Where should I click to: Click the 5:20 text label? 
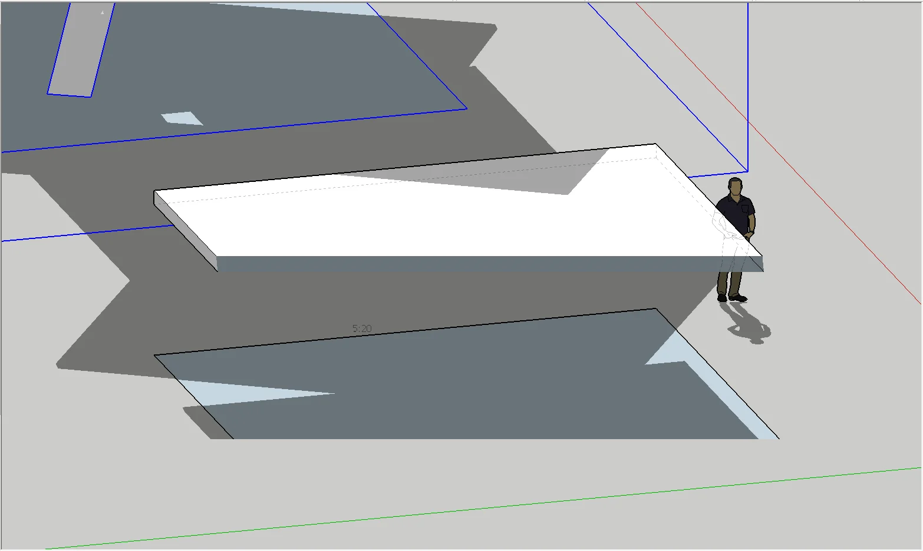point(362,328)
